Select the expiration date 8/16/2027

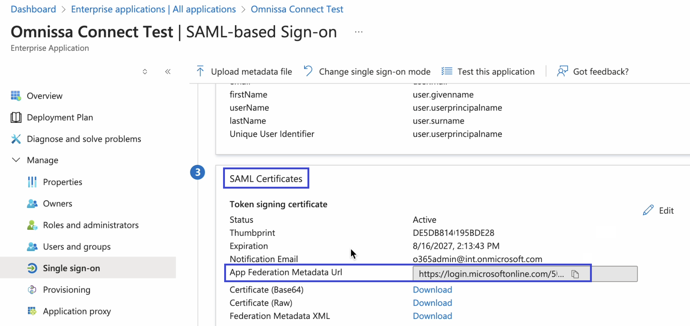456,246
